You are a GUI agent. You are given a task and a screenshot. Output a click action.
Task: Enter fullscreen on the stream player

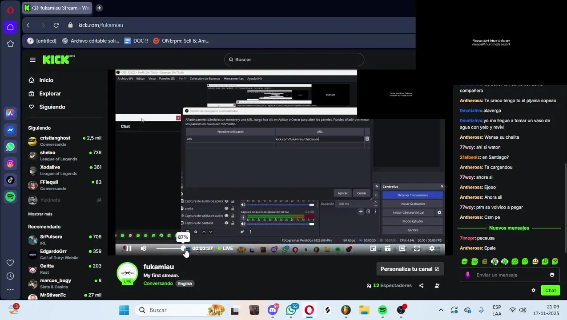[x=417, y=248]
